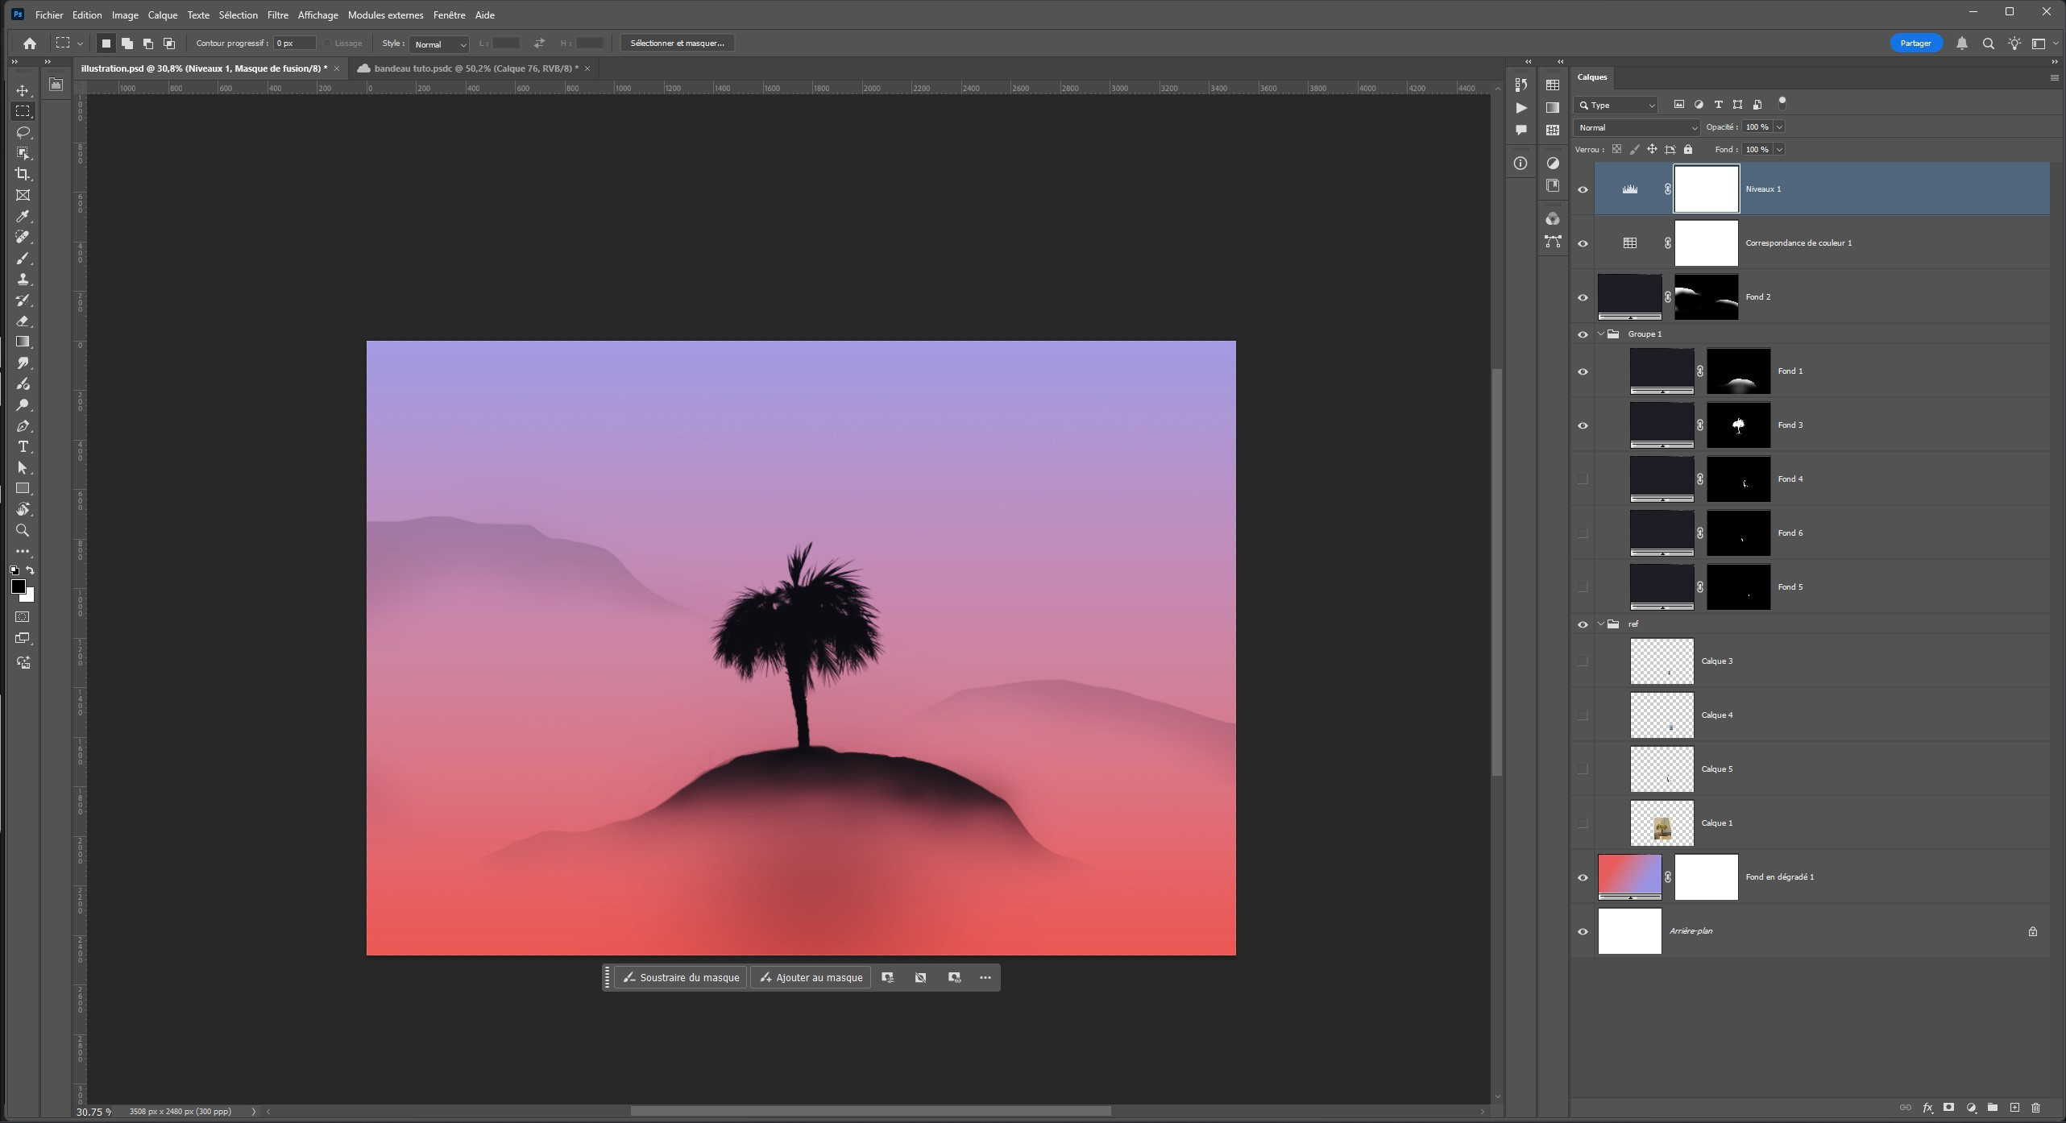Open the marquee tool preset picker arrow
The height and width of the screenshot is (1123, 2066).
coord(80,44)
